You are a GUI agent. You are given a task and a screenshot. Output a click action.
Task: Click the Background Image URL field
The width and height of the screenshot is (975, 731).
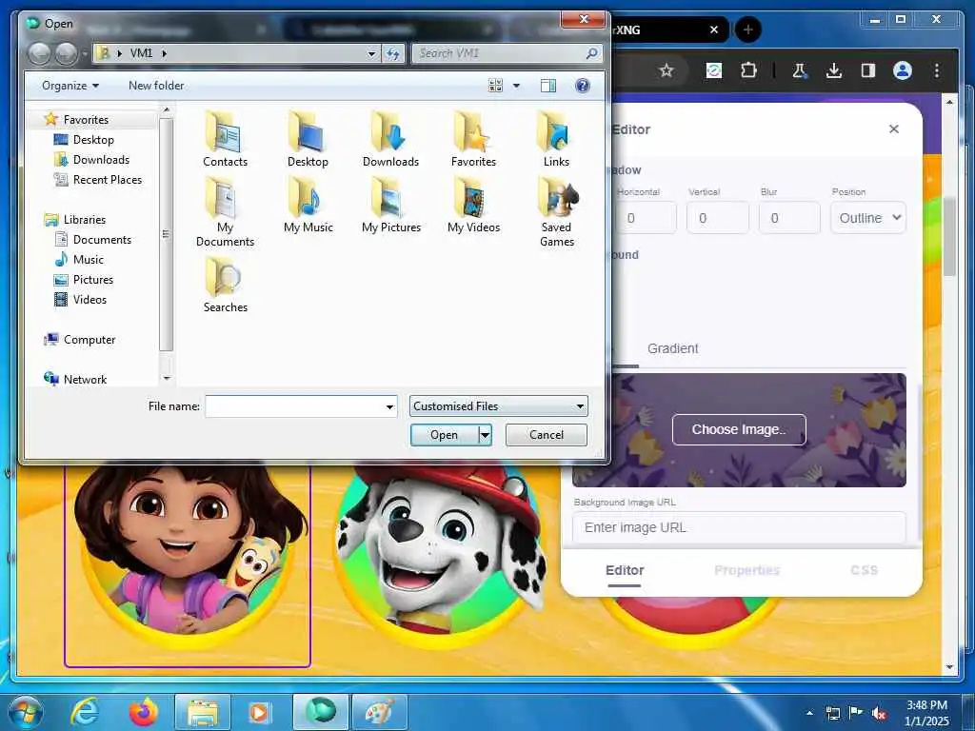point(739,527)
